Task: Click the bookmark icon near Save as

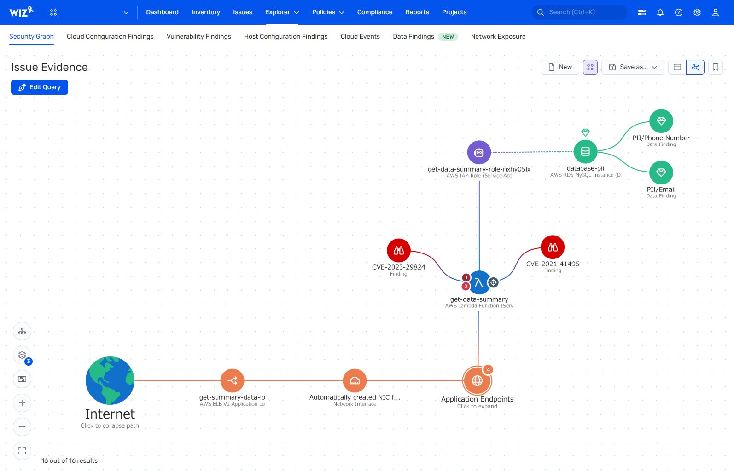Action: (x=716, y=67)
